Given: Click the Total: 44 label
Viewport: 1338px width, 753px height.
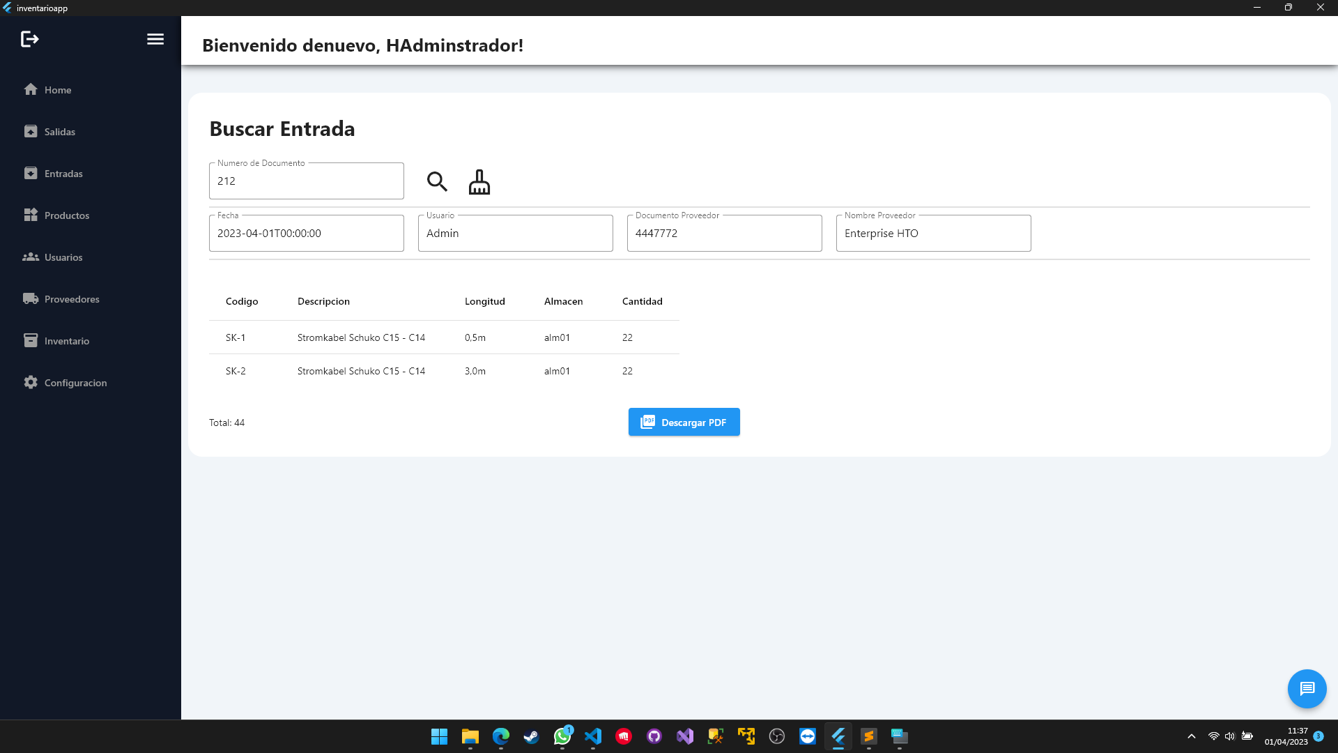Looking at the screenshot, I should (x=226, y=423).
